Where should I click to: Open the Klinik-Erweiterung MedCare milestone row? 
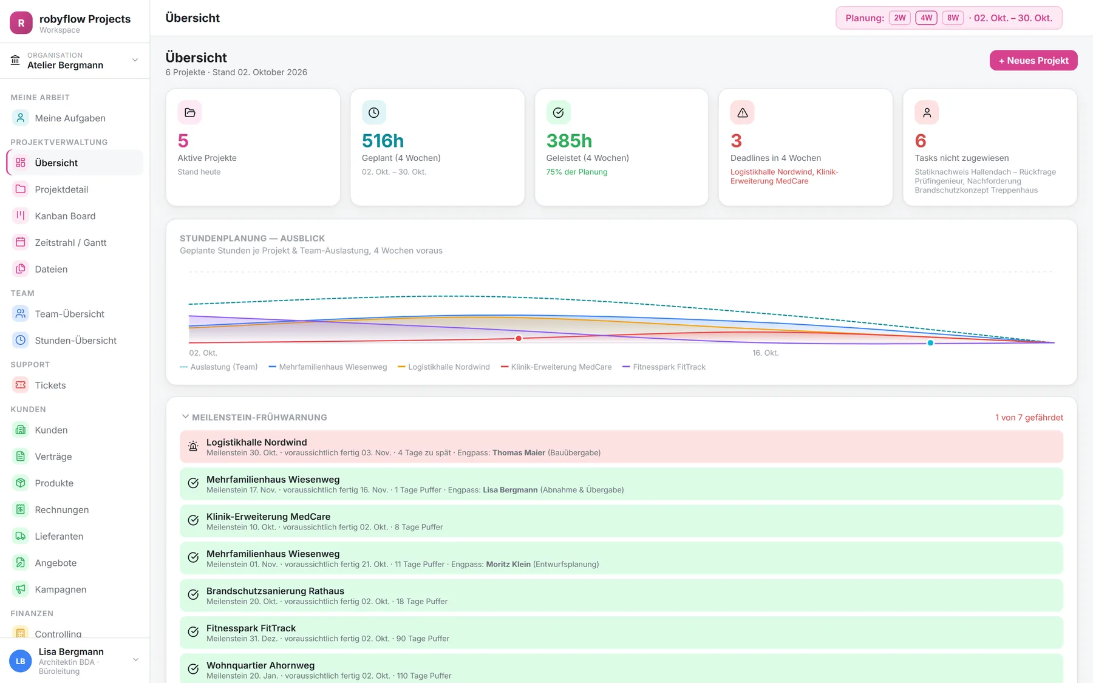coord(621,521)
